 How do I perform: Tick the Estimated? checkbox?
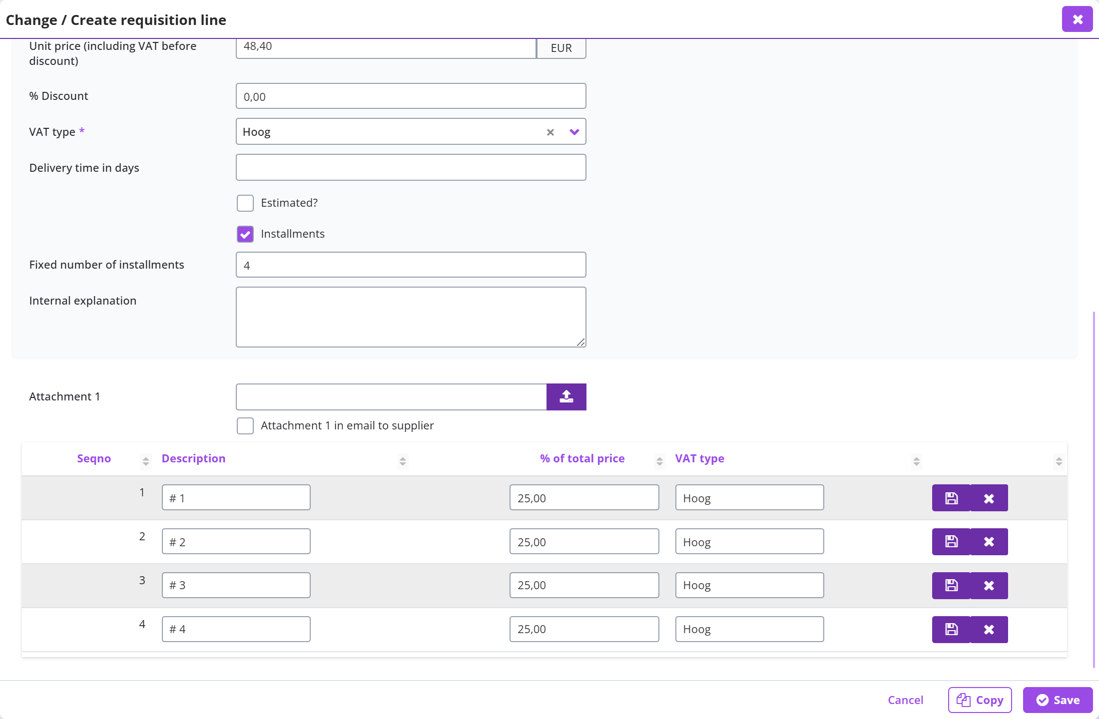click(245, 203)
